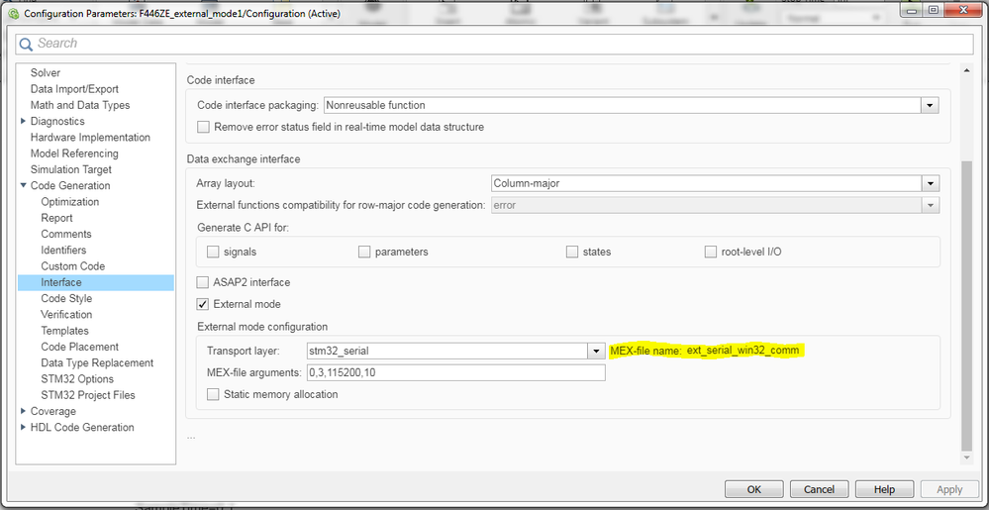Minimize the Configuration Parameters window
This screenshot has height=510, width=989.
click(x=914, y=10)
